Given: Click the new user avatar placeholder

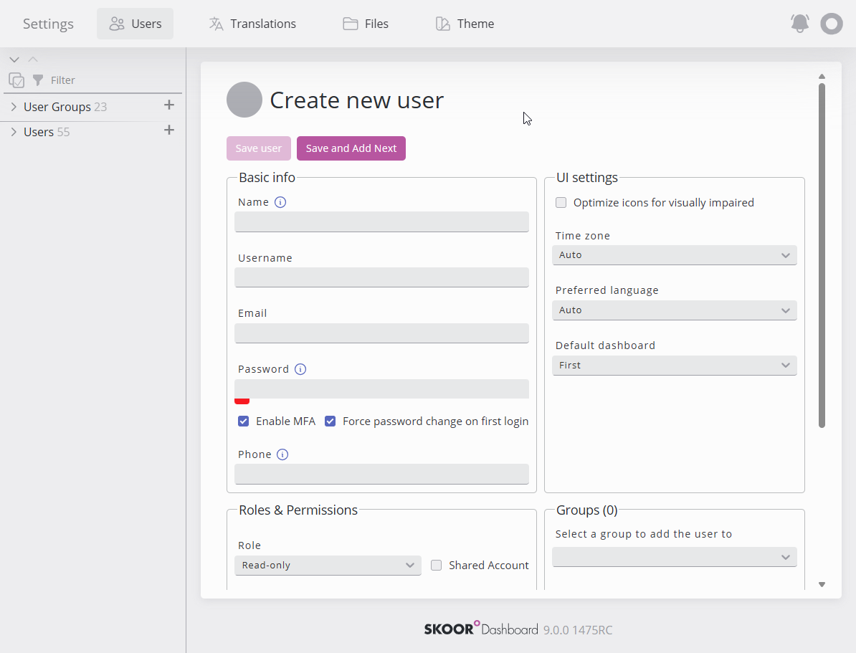Looking at the screenshot, I should pos(244,100).
